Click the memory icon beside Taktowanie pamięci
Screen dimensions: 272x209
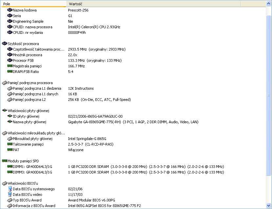tap(10, 144)
